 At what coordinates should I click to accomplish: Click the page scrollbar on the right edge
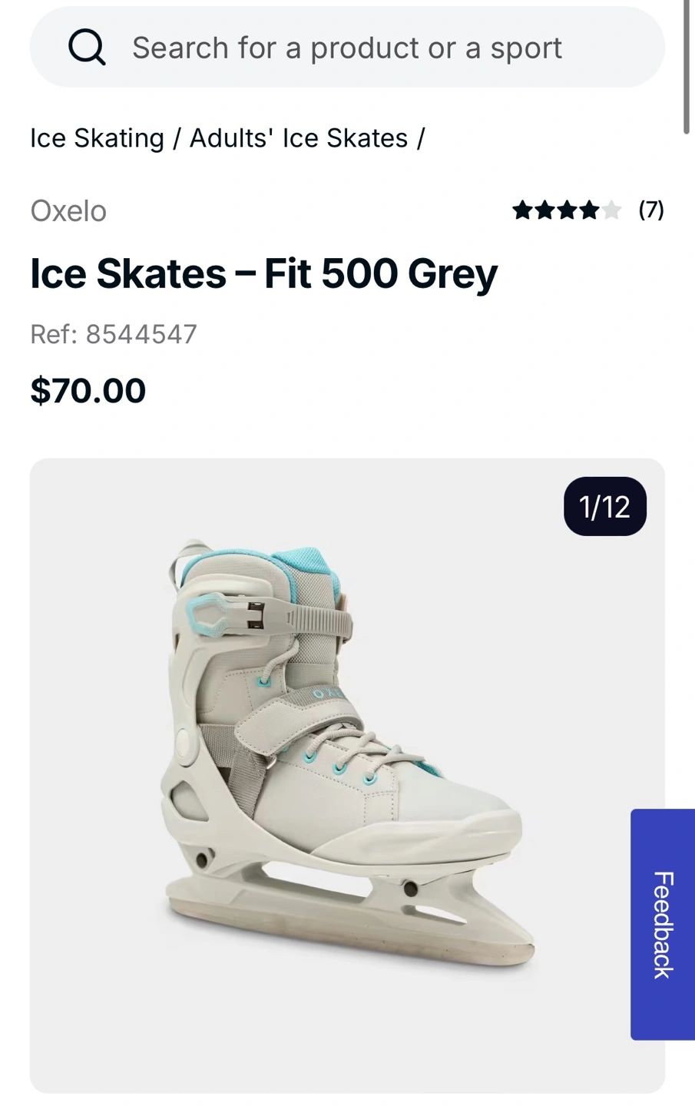point(687,68)
